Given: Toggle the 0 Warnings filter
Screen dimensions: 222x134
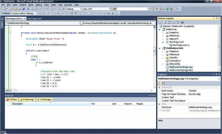Looking at the screenshot, I should coord(27,99).
